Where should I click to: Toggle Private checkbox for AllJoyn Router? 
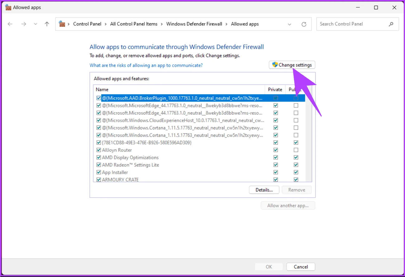point(276,150)
